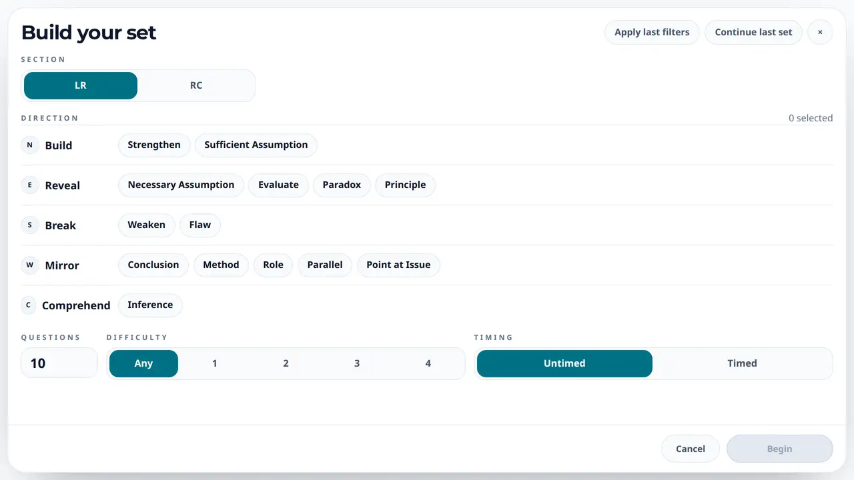Viewport: 854px width, 480px height.
Task: Toggle the Parallel question type
Action: point(325,265)
